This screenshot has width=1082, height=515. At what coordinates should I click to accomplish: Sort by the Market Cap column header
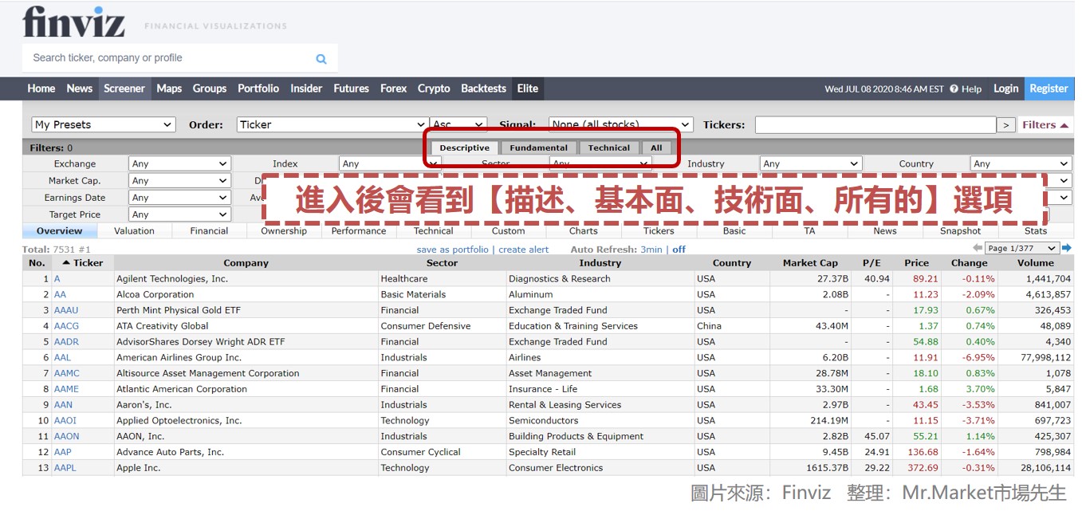click(x=810, y=263)
